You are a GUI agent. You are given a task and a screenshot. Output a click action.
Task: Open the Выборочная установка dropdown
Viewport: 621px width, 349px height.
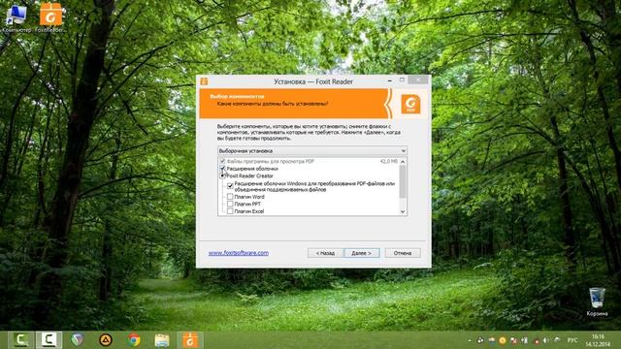(312, 151)
